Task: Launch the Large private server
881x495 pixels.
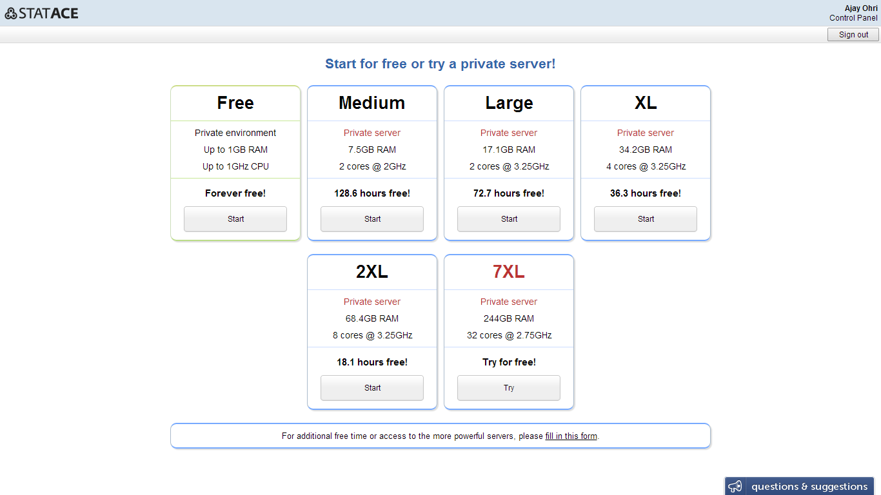Action: 509,219
